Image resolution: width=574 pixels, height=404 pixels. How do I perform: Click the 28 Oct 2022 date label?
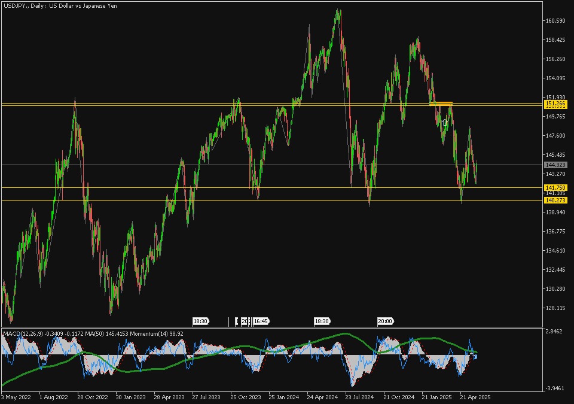[x=93, y=397]
